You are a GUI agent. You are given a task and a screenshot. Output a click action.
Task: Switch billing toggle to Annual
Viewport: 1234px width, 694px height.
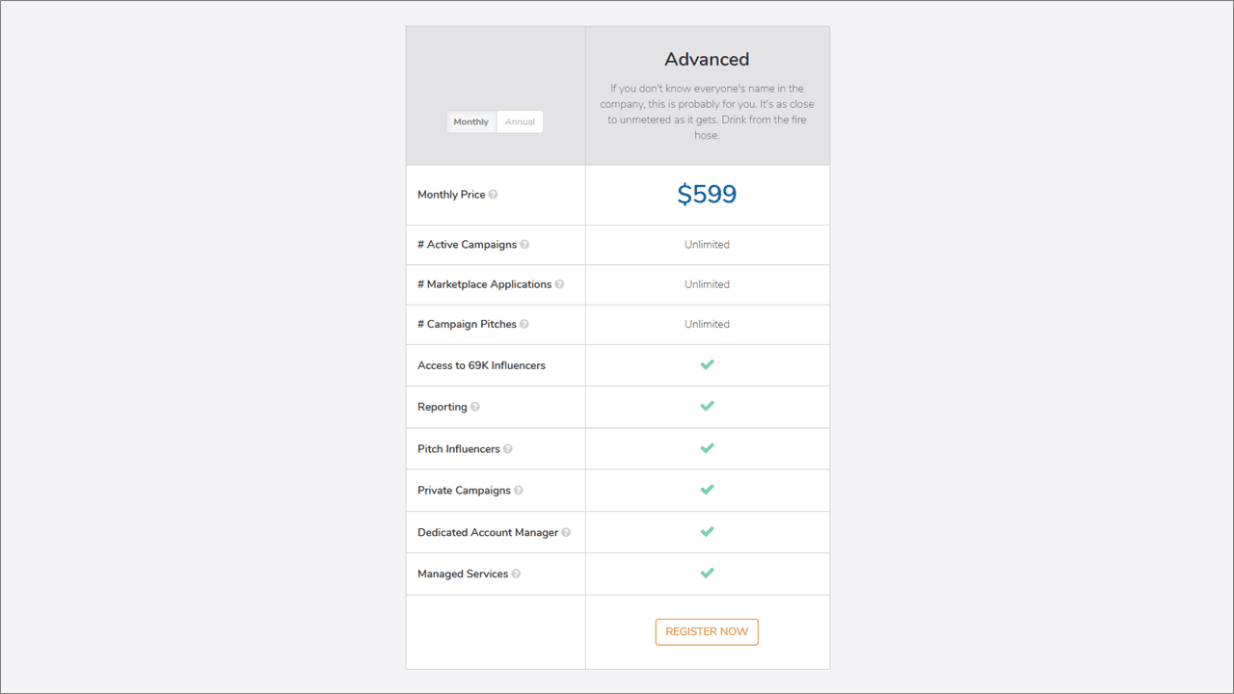point(520,122)
